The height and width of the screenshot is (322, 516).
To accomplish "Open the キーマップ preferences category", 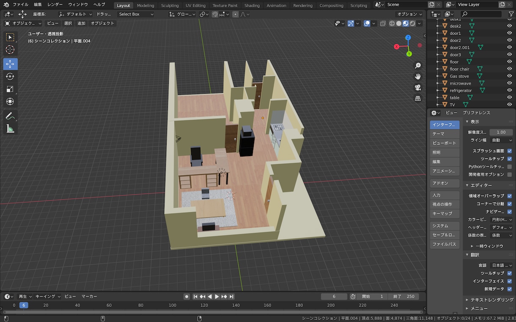I will pos(445,214).
